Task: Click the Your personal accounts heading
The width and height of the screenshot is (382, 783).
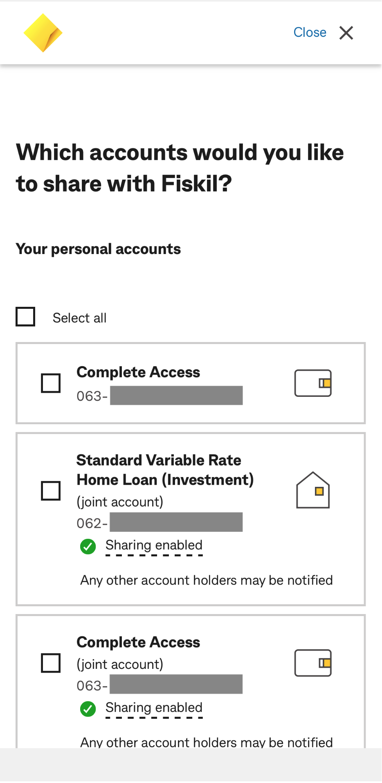Action: click(x=98, y=248)
